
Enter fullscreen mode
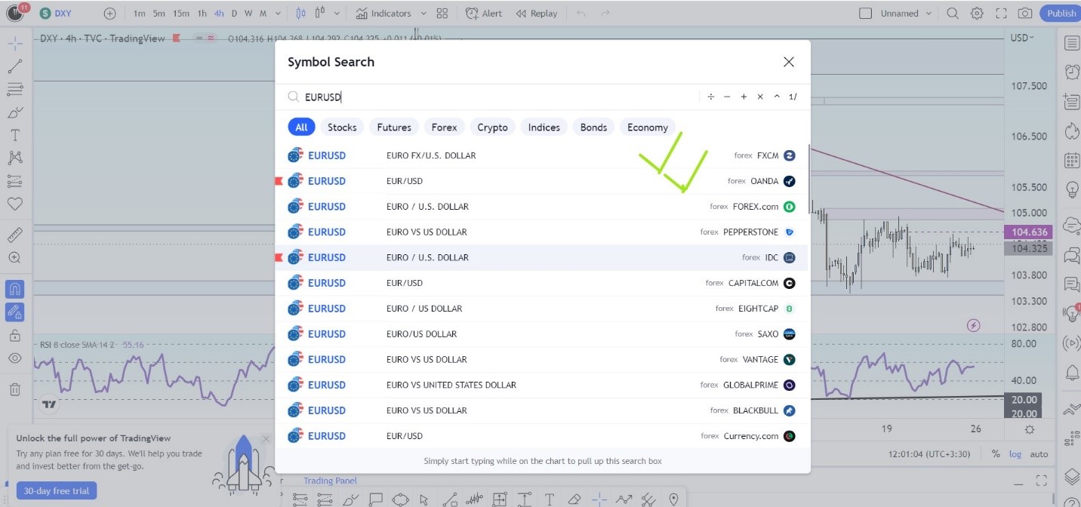1001,13
